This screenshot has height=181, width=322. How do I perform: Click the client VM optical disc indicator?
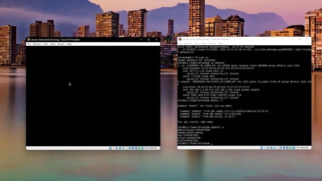(114, 148)
